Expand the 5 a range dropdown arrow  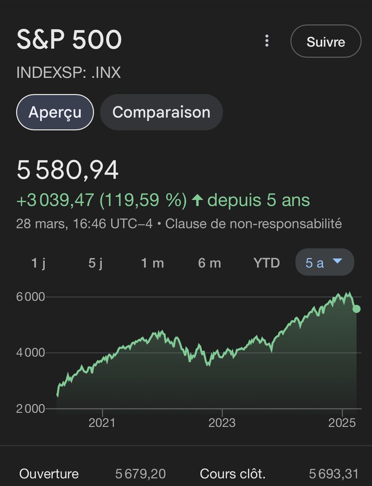[337, 262]
